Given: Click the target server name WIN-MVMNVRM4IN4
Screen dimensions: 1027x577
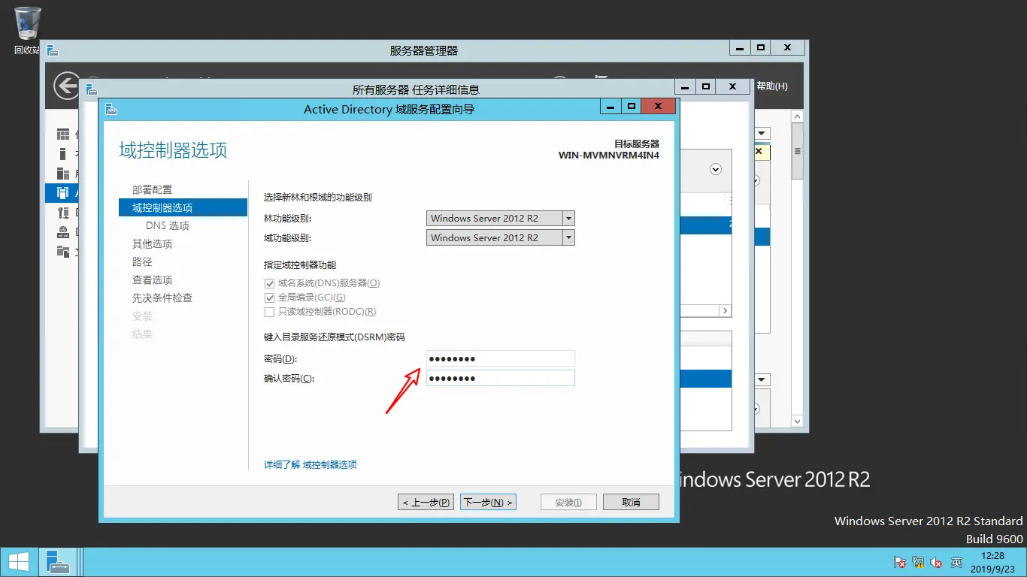Looking at the screenshot, I should pos(609,156).
